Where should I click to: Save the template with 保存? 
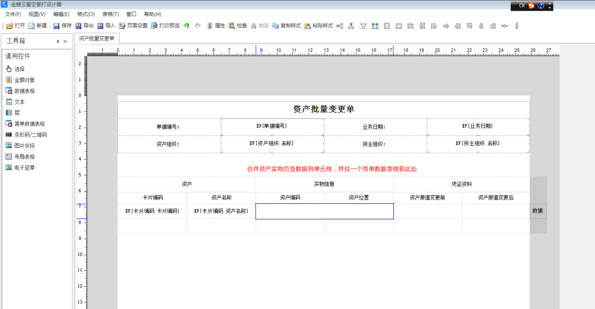[x=62, y=26]
